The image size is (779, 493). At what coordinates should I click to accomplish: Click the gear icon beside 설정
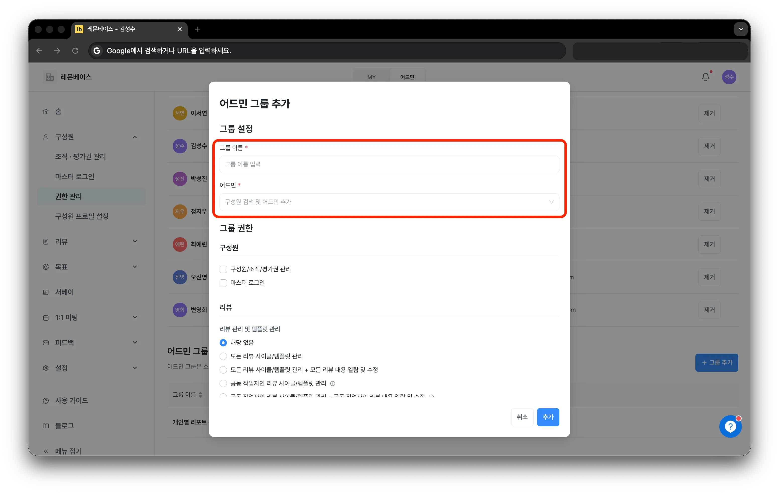pos(46,368)
